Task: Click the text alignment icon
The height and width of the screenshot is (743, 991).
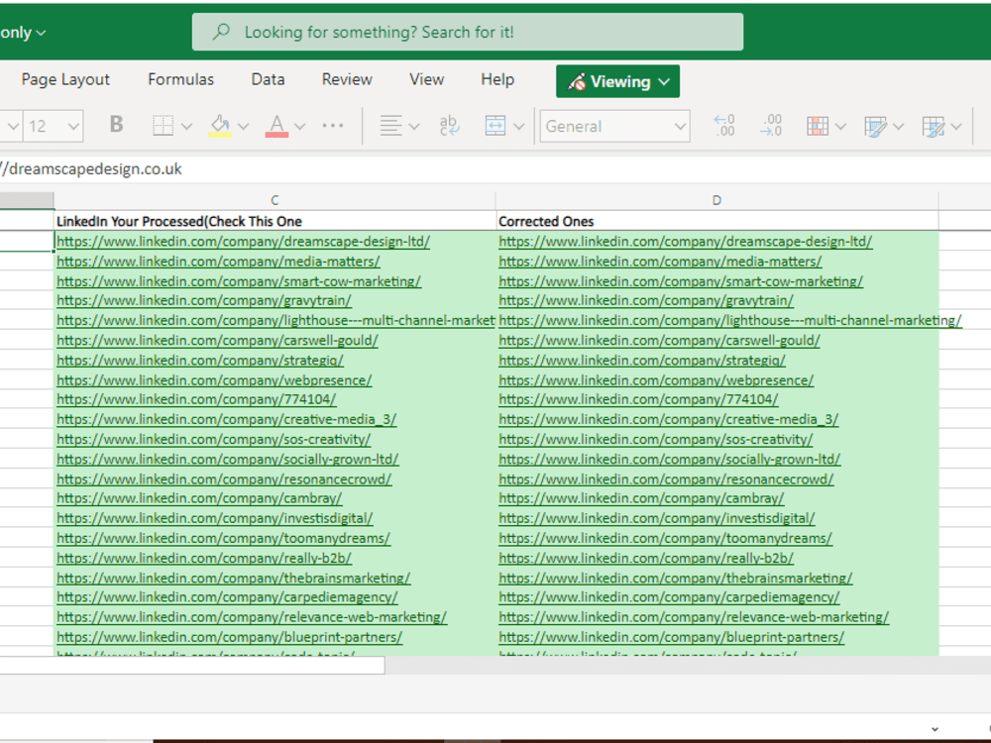Action: (390, 126)
